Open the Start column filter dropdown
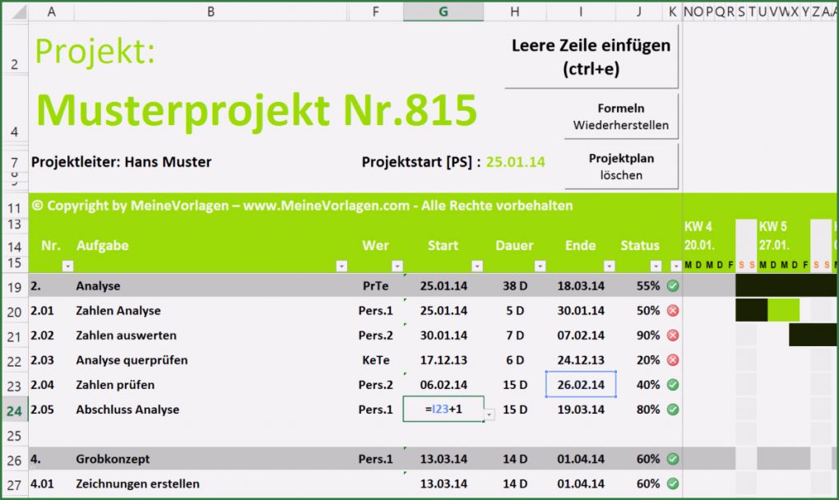 tap(475, 265)
